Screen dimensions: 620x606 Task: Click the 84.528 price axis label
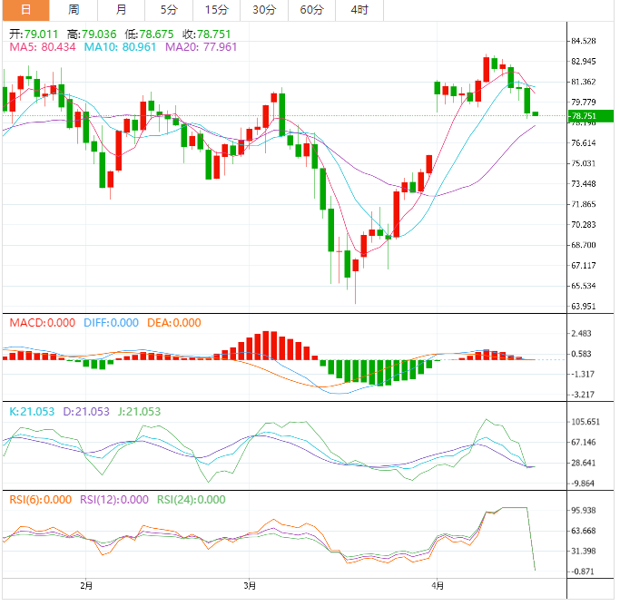[583, 41]
